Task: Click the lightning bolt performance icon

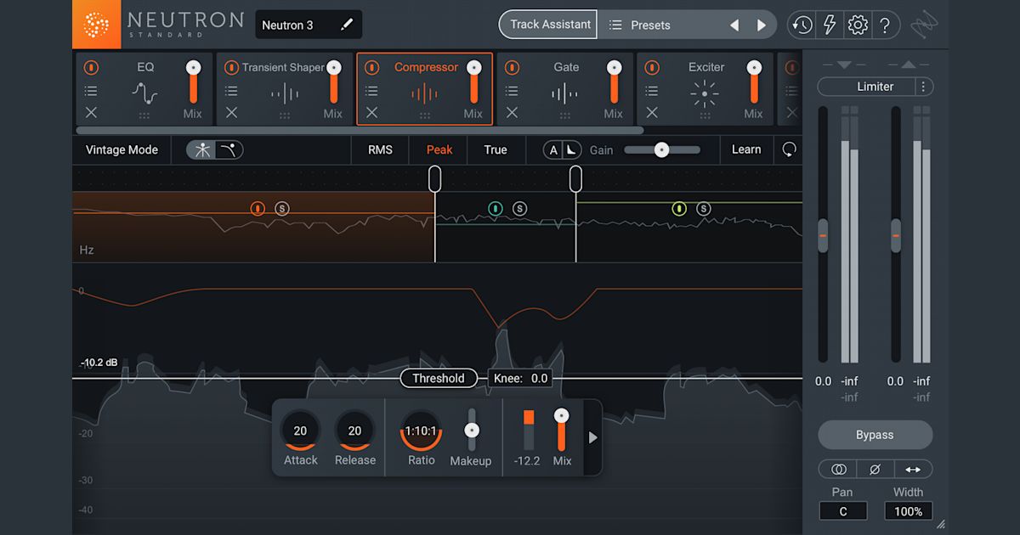Action: pyautogui.click(x=830, y=25)
